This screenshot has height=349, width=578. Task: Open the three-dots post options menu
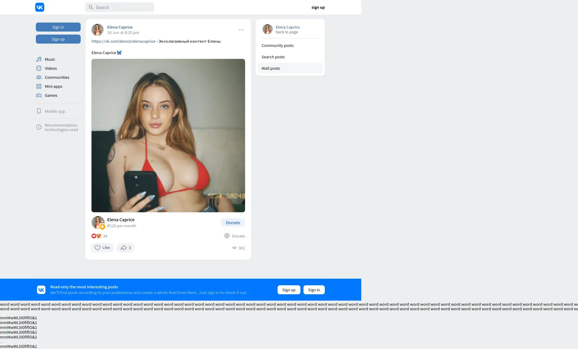point(241,30)
